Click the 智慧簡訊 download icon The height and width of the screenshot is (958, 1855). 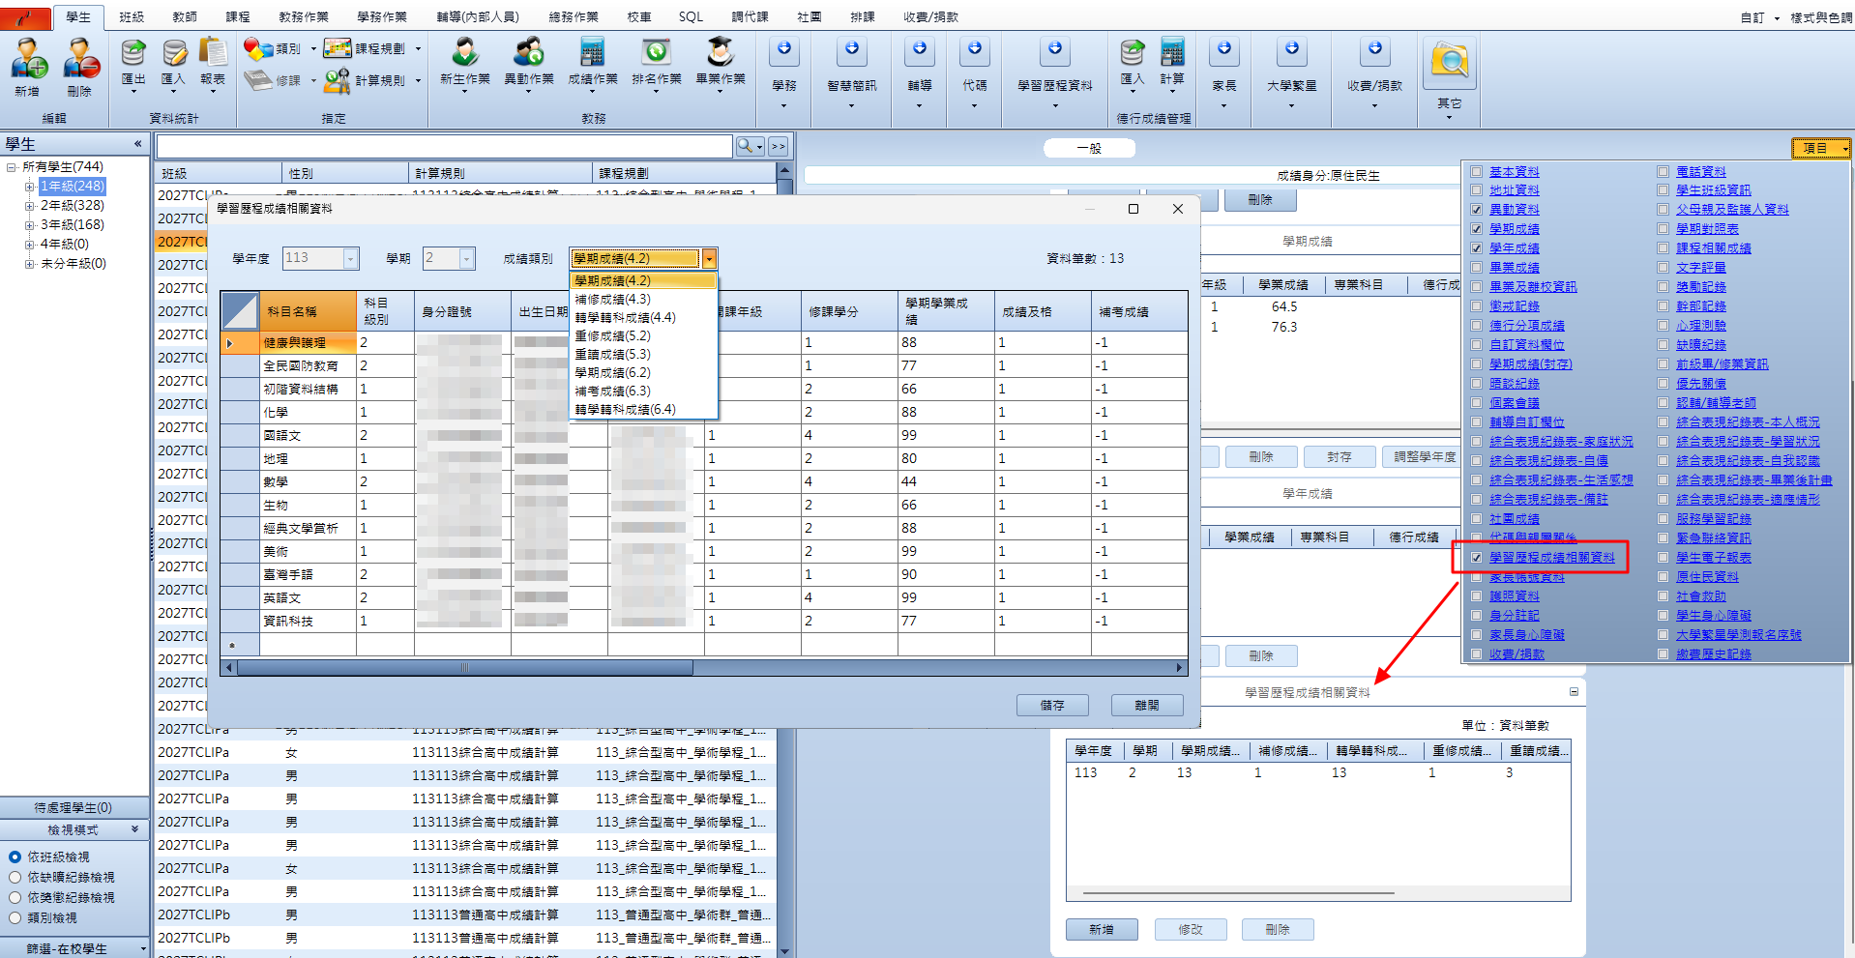[x=852, y=50]
